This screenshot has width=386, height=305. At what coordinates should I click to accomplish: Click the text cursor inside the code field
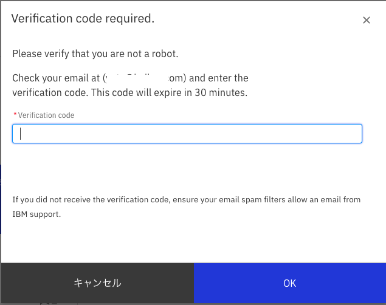point(21,134)
